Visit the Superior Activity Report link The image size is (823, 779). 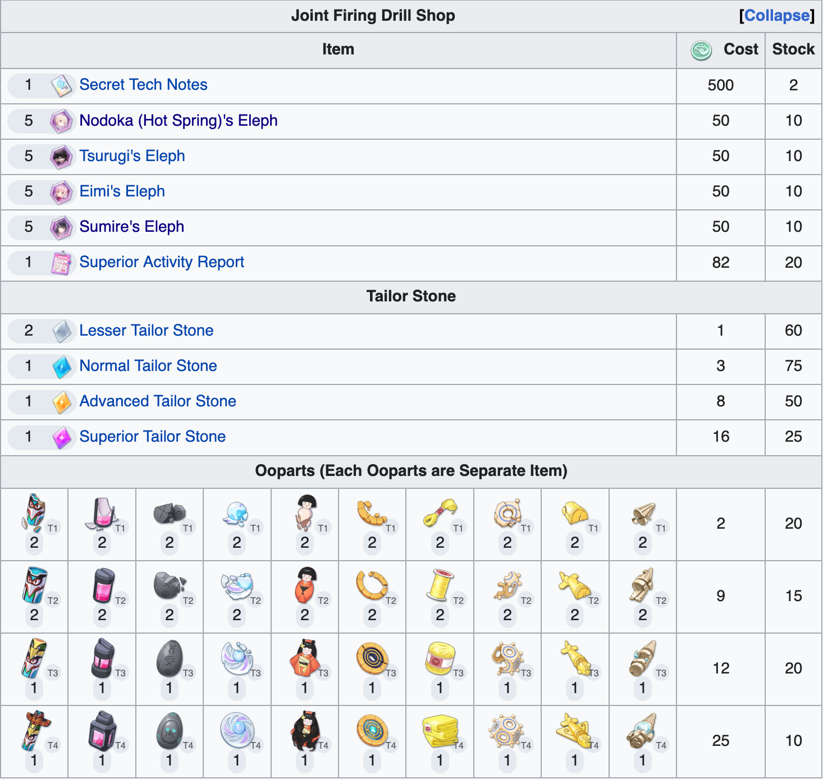[x=162, y=262]
